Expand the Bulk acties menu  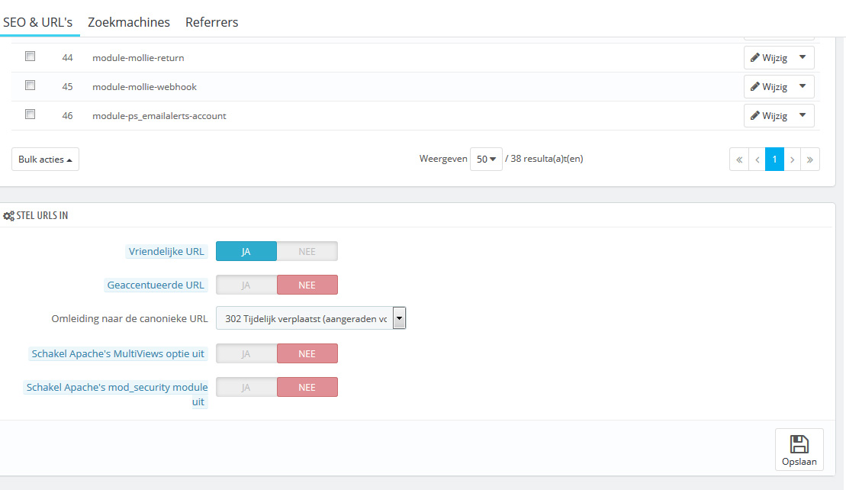click(45, 160)
